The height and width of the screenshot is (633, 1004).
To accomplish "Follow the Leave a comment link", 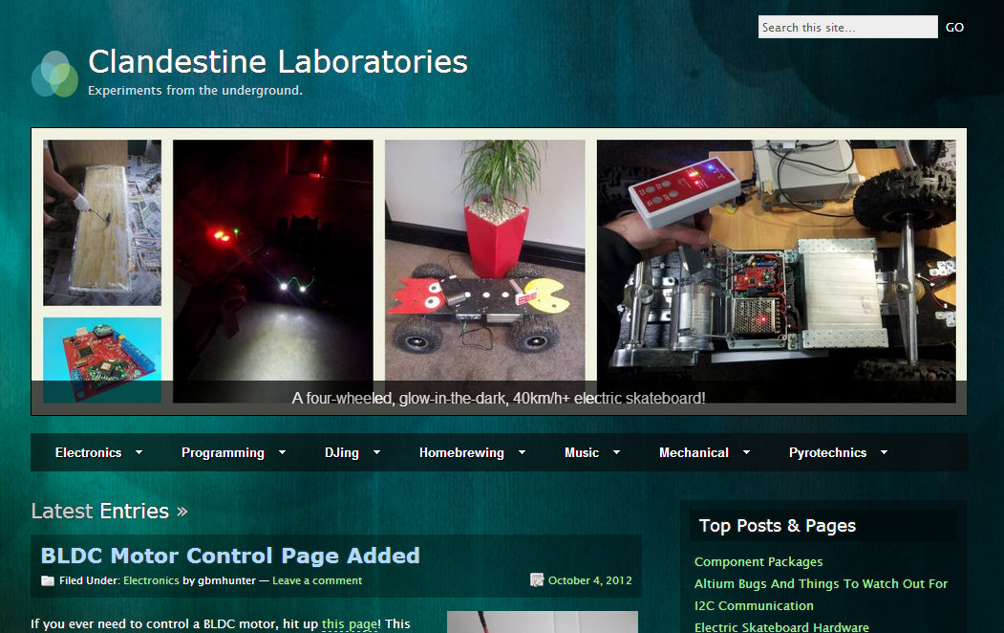I will [317, 580].
